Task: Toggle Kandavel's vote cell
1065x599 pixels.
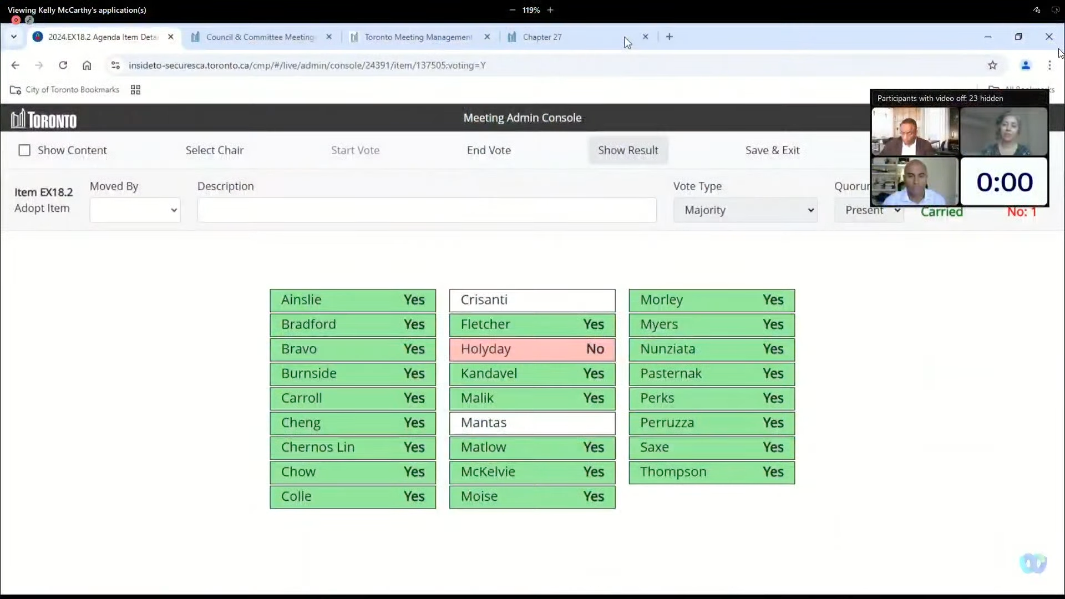Action: click(x=532, y=374)
